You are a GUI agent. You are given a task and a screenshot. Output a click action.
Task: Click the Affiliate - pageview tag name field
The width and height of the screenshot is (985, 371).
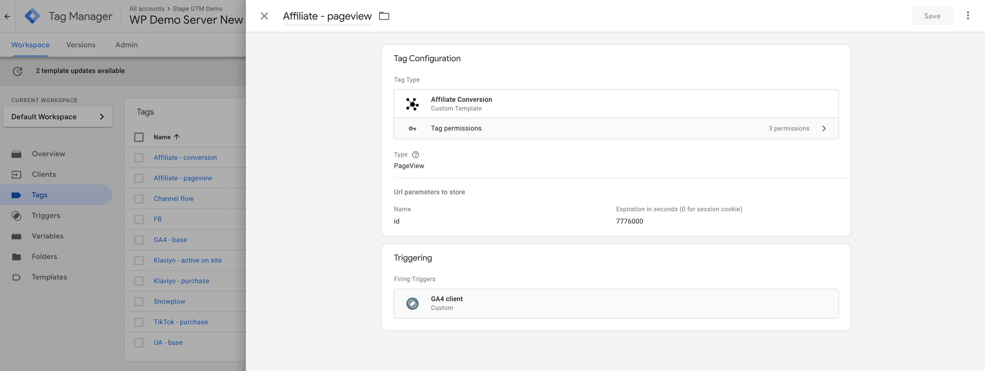[x=327, y=16]
